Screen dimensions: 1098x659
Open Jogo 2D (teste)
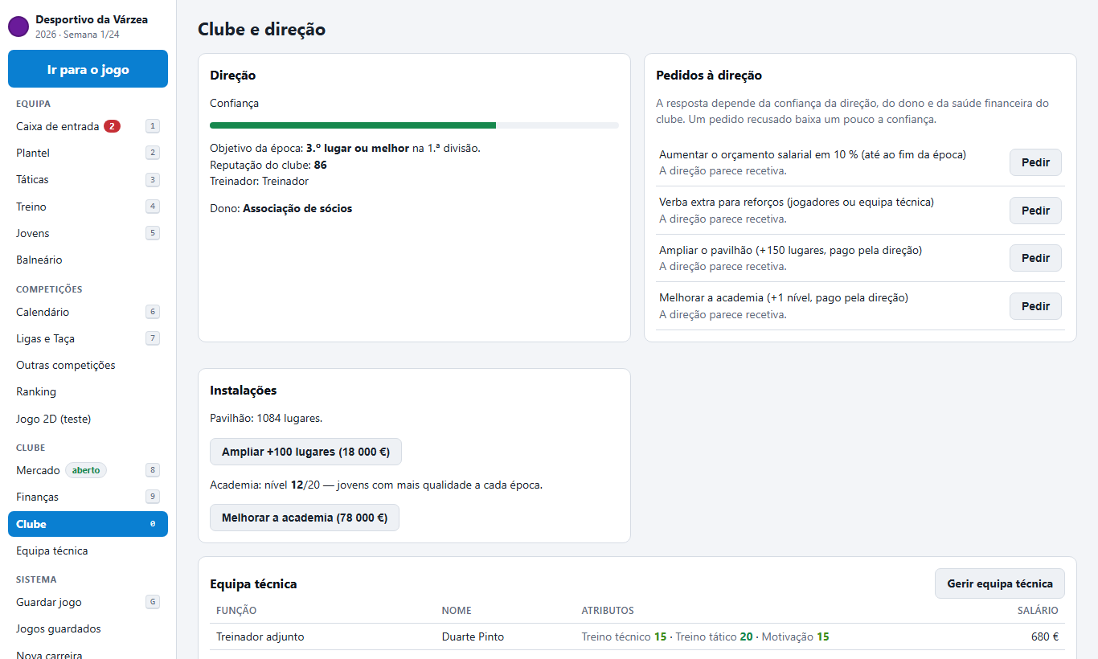88,419
